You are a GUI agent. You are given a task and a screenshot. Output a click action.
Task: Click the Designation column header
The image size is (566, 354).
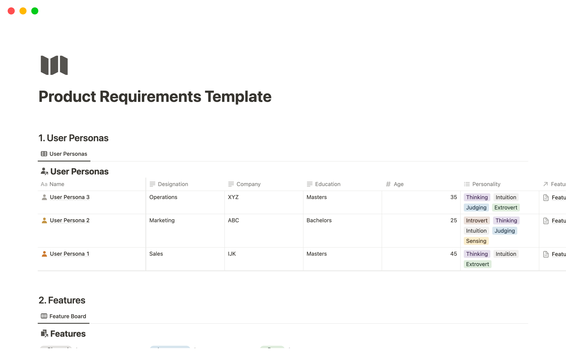(173, 184)
